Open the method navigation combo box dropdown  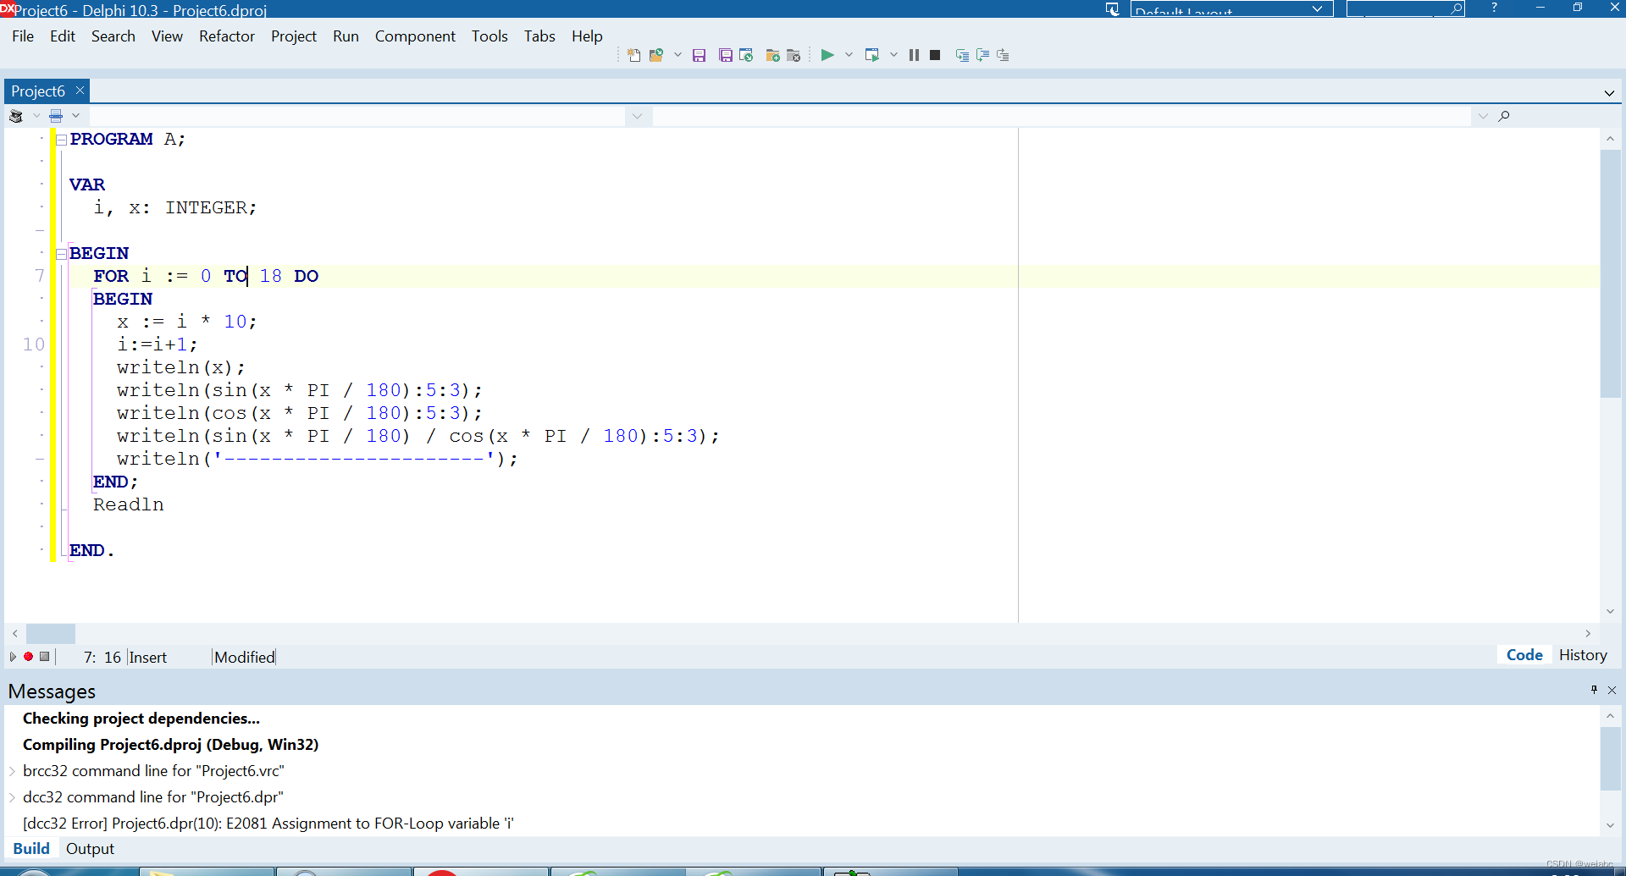(x=1482, y=117)
